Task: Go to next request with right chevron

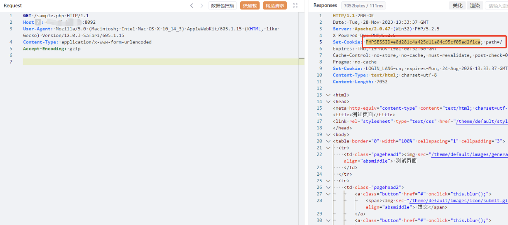Action: coord(201,5)
